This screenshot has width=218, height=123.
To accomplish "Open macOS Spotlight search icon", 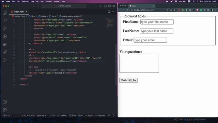I will point(198,1).
